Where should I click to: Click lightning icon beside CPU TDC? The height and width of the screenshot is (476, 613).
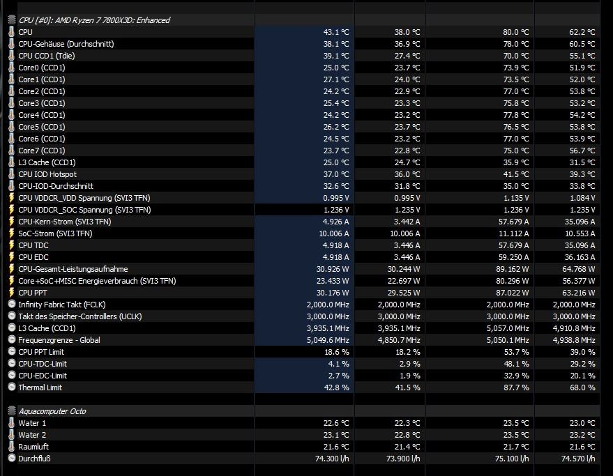[x=12, y=245]
